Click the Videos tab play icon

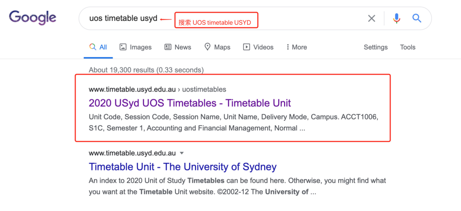[246, 47]
